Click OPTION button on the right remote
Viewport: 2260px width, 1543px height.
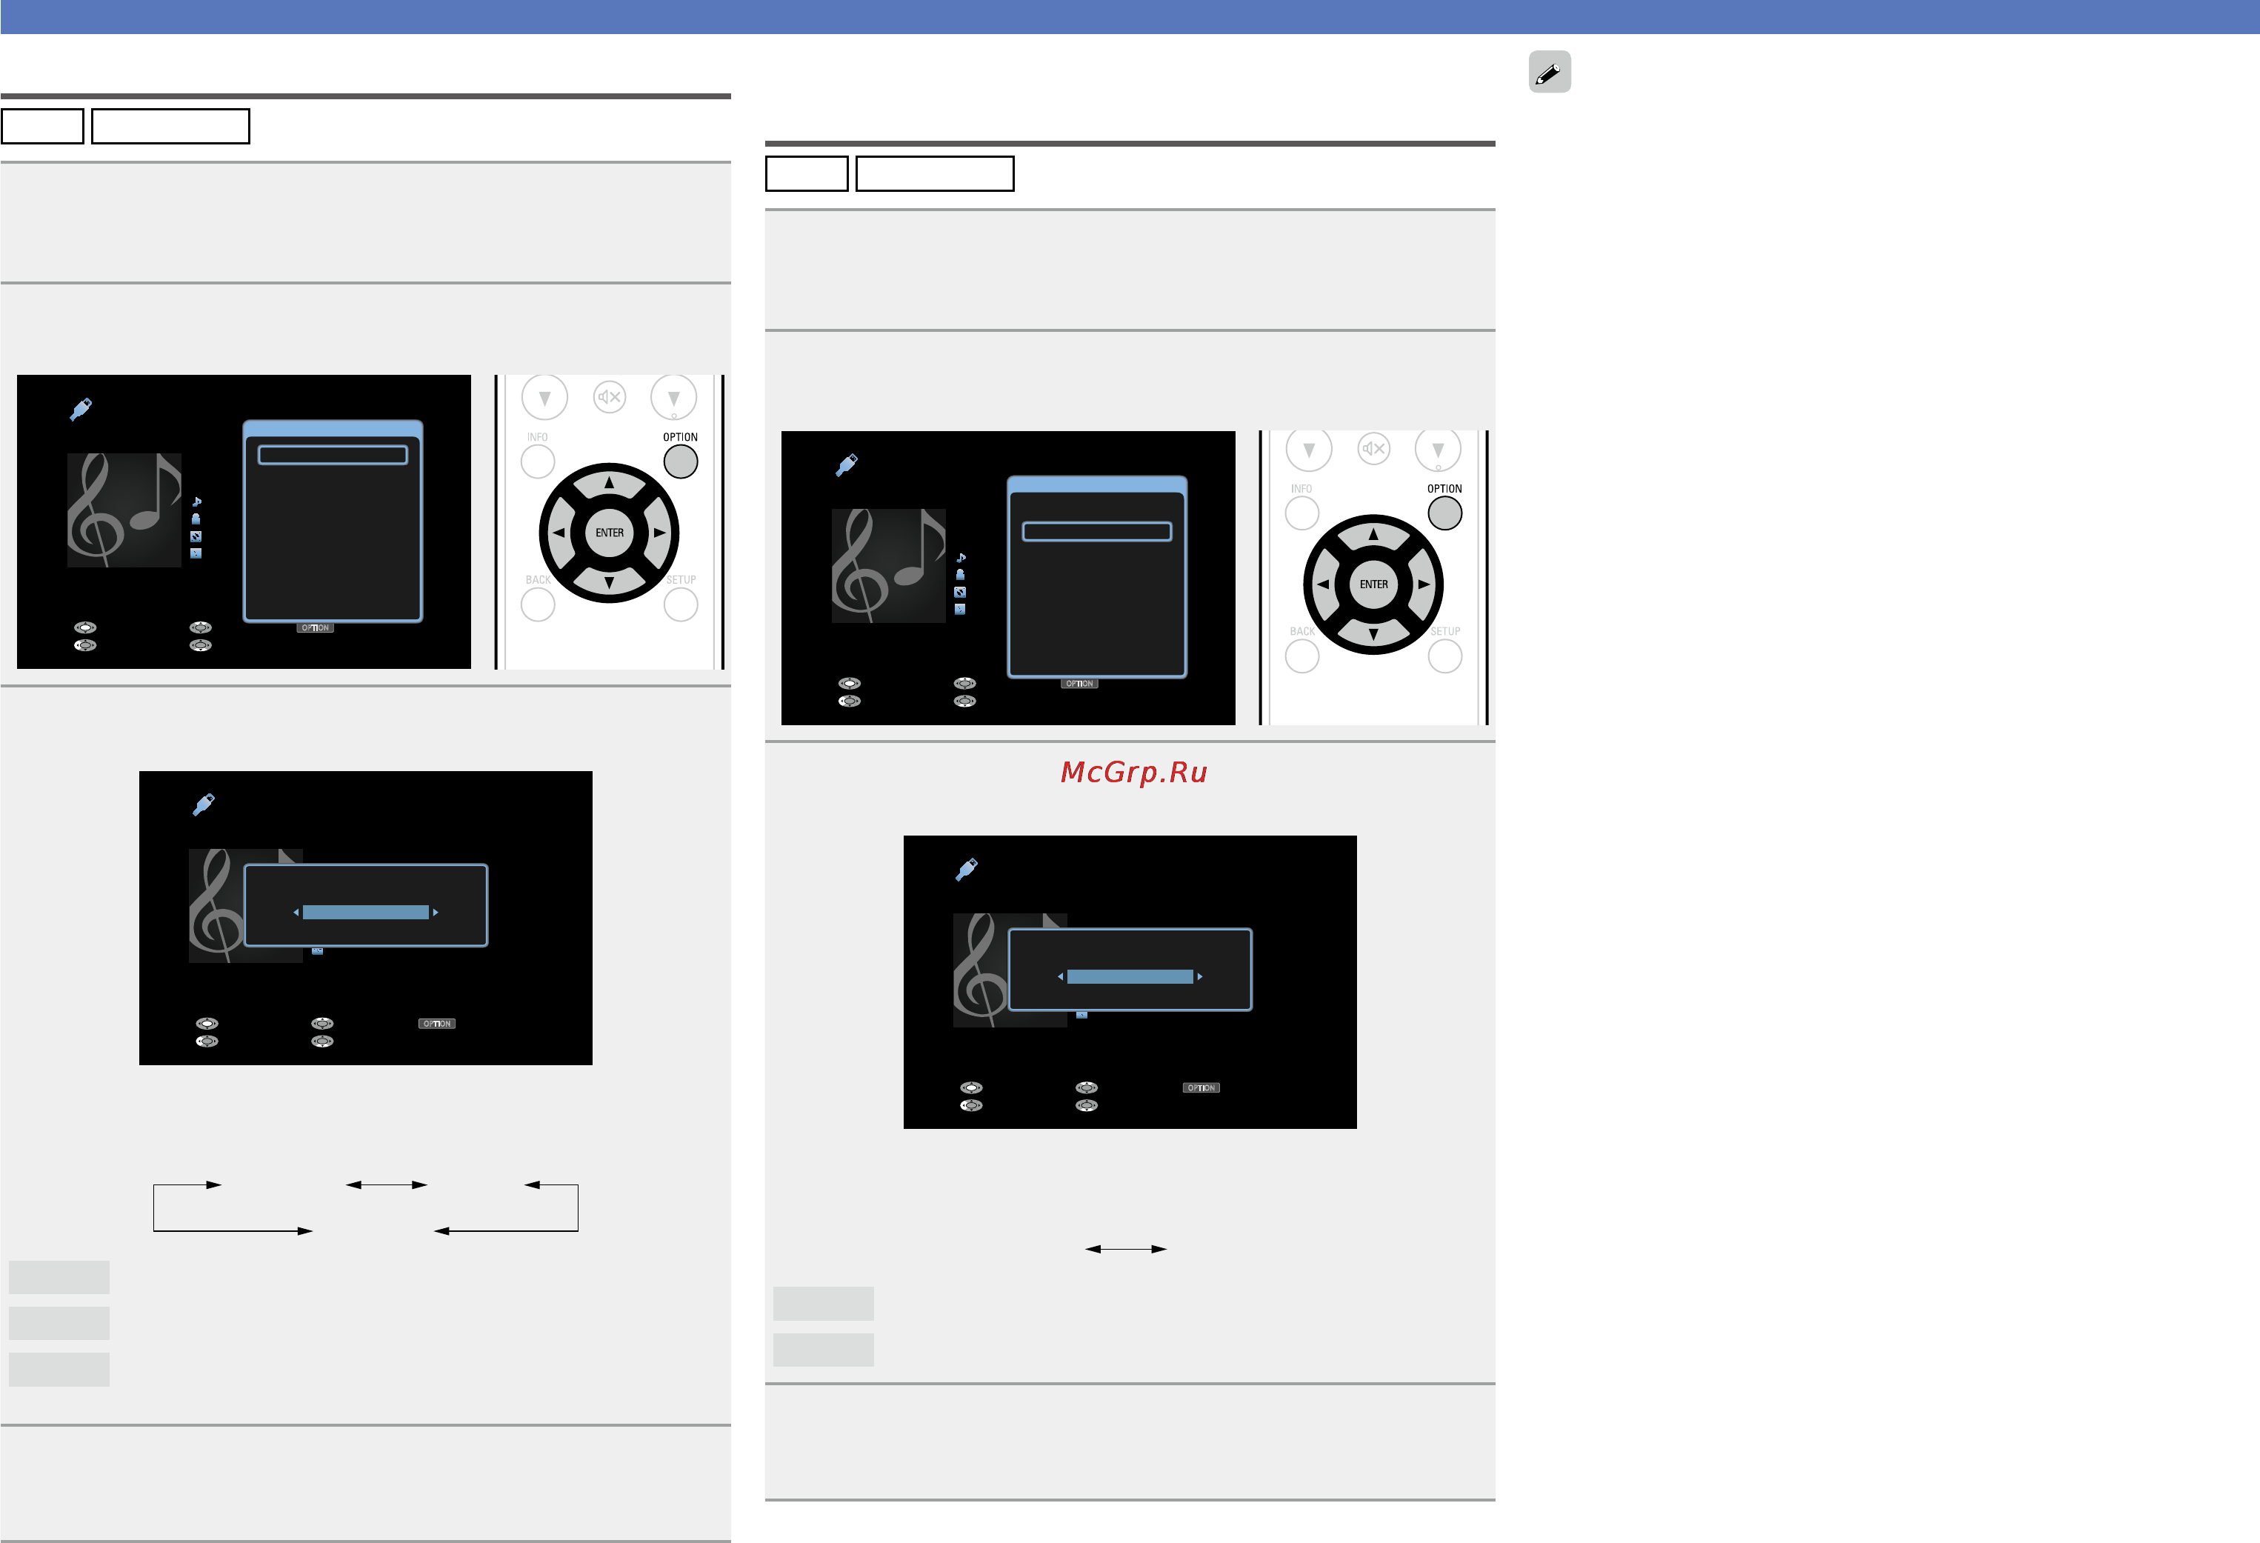pyautogui.click(x=1445, y=513)
